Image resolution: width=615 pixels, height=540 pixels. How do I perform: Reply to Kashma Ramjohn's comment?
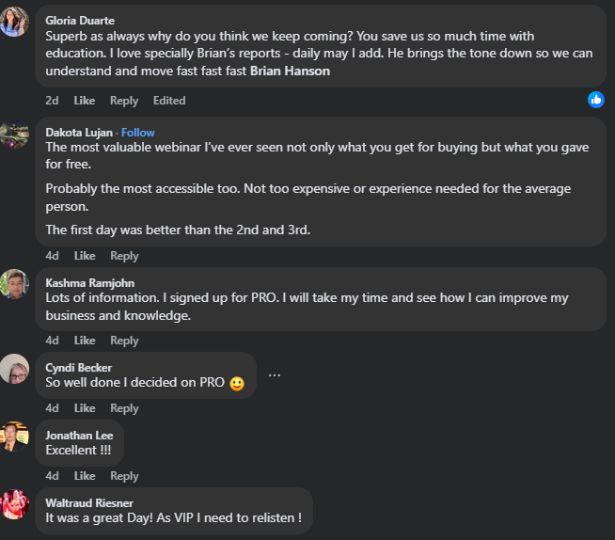[x=124, y=341]
